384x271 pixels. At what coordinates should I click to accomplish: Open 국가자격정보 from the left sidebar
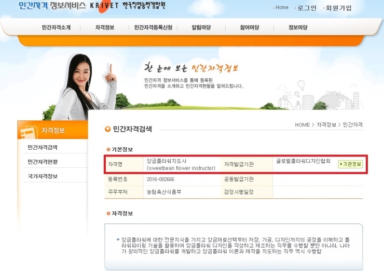[x=43, y=176]
